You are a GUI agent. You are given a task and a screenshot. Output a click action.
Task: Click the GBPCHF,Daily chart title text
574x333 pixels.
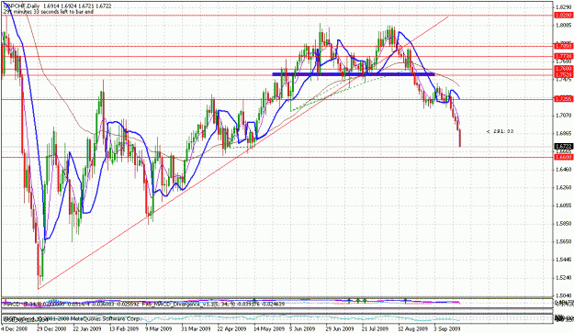(21, 6)
